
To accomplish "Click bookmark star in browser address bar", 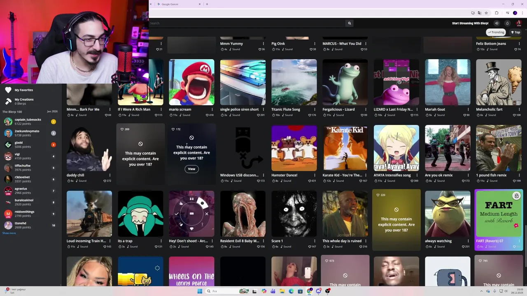I will [x=486, y=13].
